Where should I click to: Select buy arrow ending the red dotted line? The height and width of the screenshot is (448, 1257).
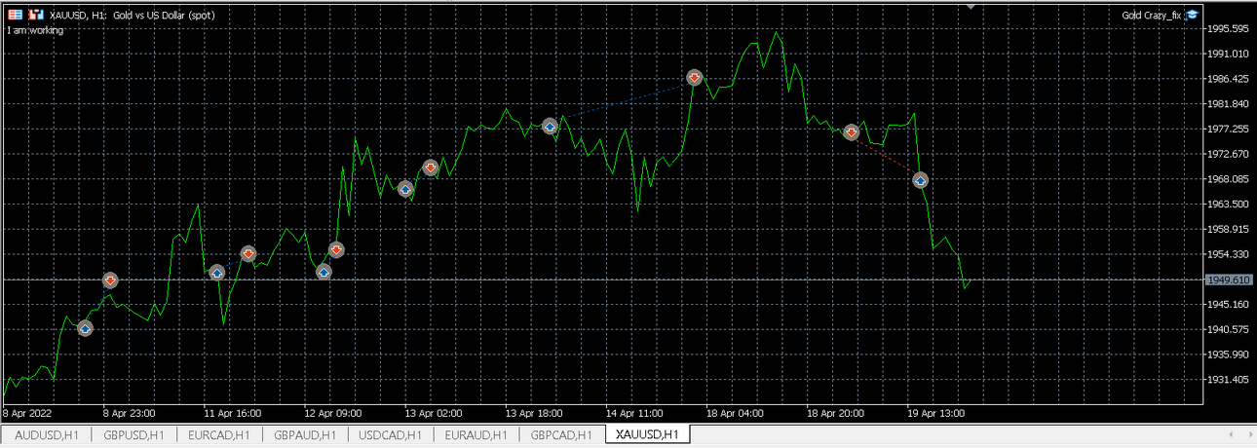920,180
